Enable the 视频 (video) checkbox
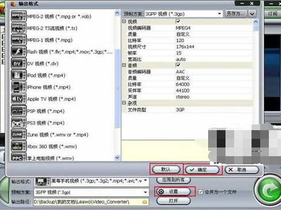The height and width of the screenshot is (210, 281). coord(178,21)
